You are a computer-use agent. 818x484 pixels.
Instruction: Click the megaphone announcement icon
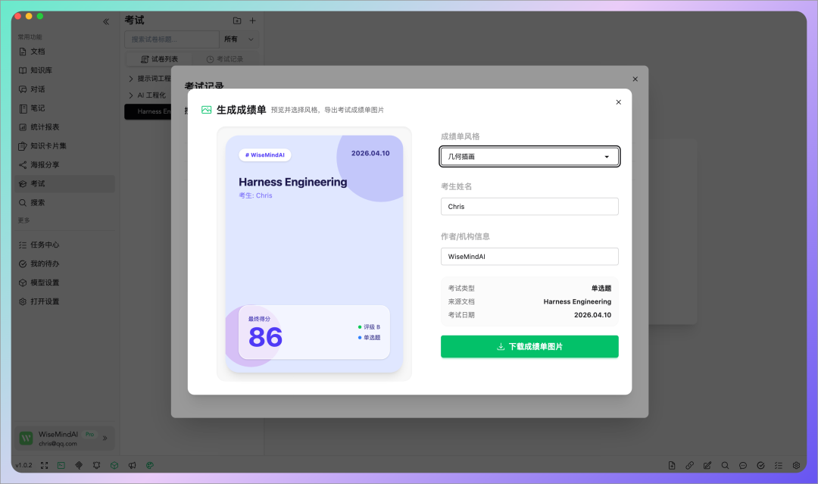pyautogui.click(x=132, y=465)
